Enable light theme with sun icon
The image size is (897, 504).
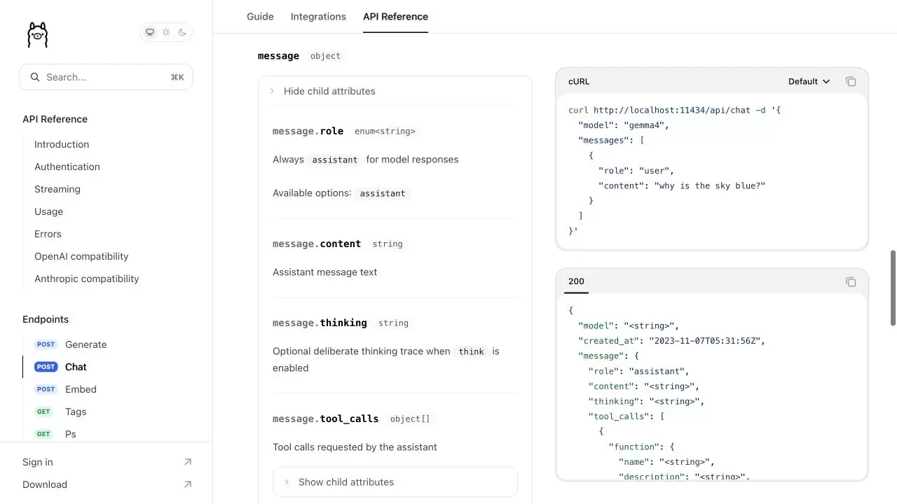166,32
